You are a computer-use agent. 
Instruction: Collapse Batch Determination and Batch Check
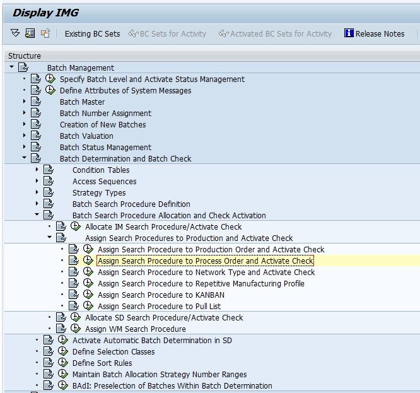pyautogui.click(x=25, y=158)
